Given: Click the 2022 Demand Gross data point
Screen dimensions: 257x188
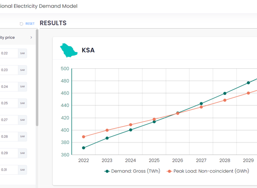Looking at the screenshot, I should [84, 148].
